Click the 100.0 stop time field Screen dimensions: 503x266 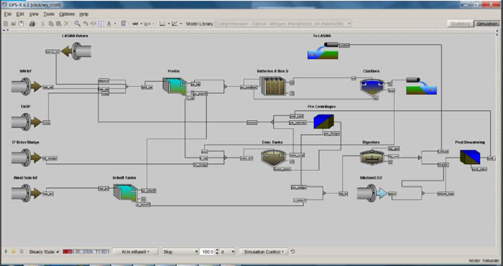(x=208, y=252)
